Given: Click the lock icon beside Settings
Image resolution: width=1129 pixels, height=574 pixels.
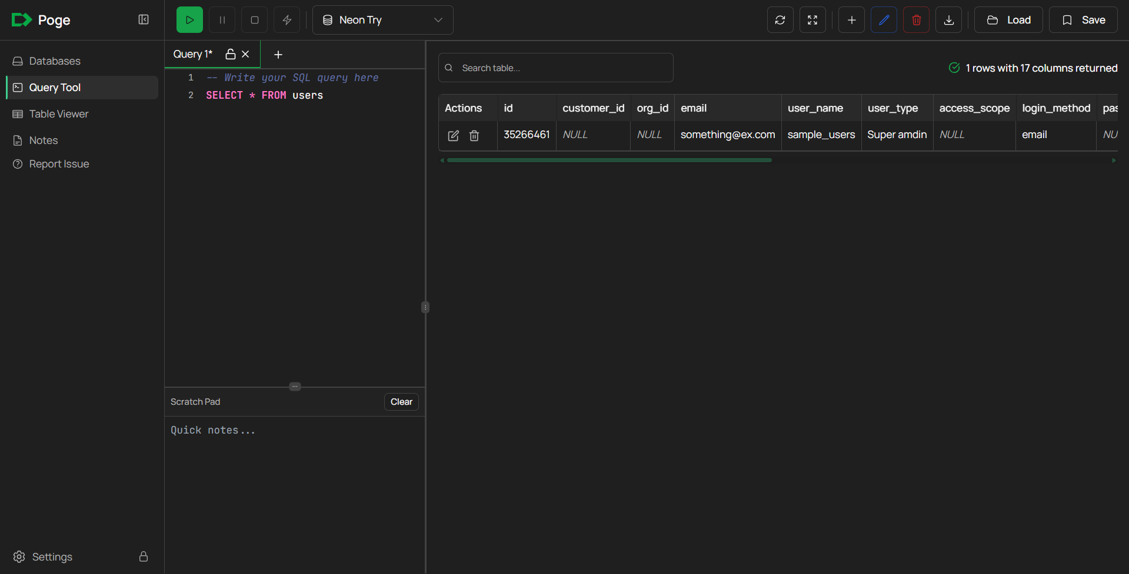Looking at the screenshot, I should [143, 556].
